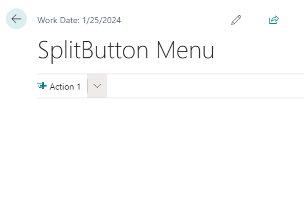Expand the Action 1 split button dropdown
The height and width of the screenshot is (202, 304).
[97, 86]
